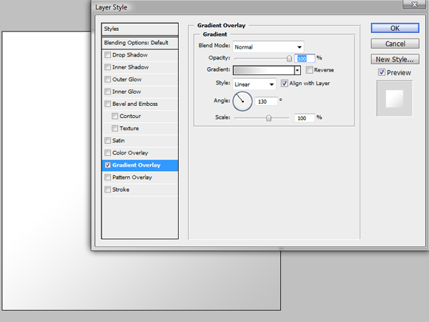The width and height of the screenshot is (429, 322).
Task: Select the Pattern Overlay effect label
Action: (132, 177)
